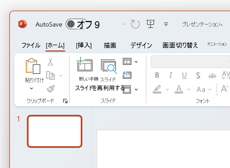The height and width of the screenshot is (168, 230).
Task: Apply the text highlight color
Action: pos(157,89)
